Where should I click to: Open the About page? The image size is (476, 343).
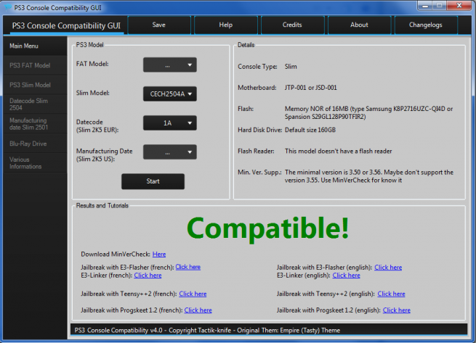pos(359,25)
